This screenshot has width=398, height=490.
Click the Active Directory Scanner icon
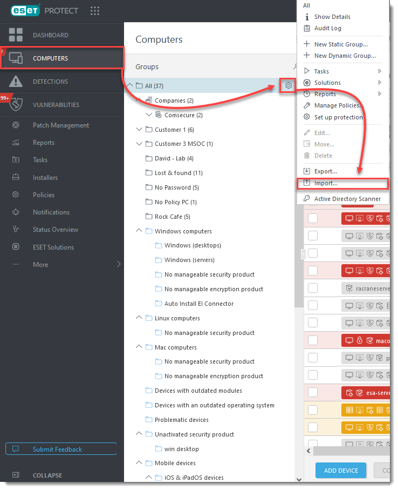307,198
